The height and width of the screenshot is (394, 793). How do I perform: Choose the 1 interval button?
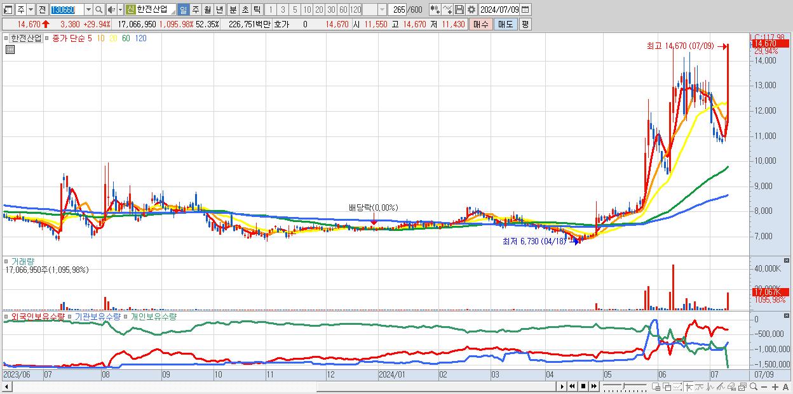270,10
